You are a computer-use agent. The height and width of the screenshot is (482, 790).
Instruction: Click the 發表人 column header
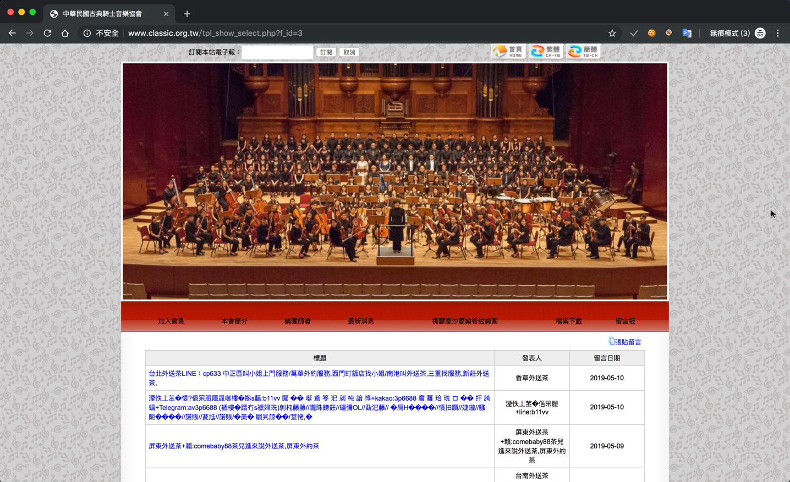click(532, 358)
